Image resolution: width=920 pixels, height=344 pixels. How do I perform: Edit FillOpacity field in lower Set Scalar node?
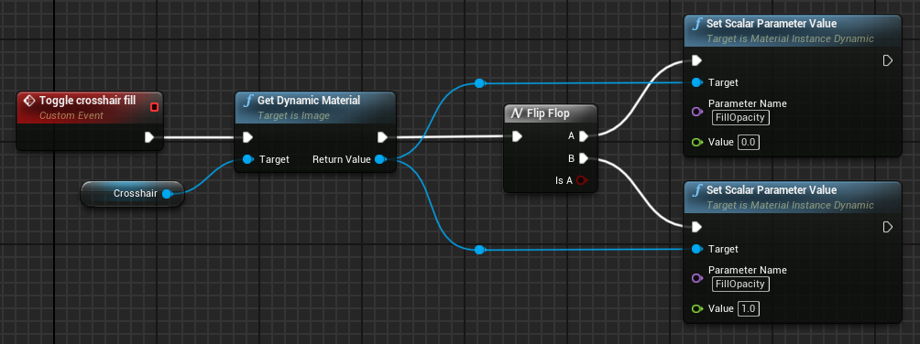[740, 285]
